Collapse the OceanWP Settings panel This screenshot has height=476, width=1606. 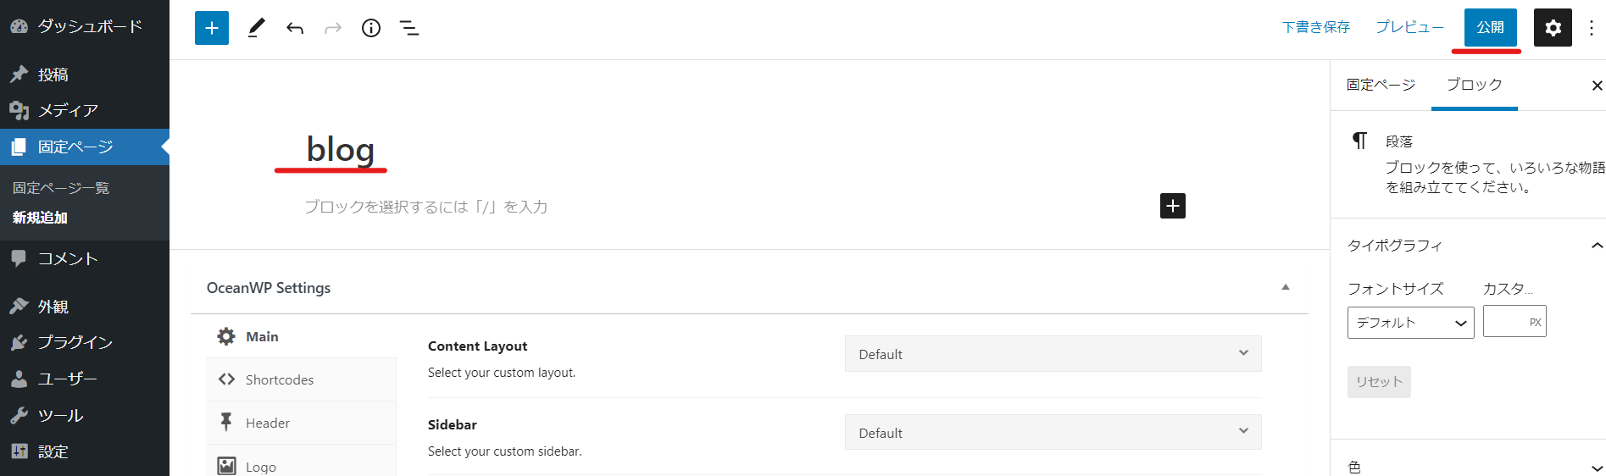click(x=1286, y=287)
